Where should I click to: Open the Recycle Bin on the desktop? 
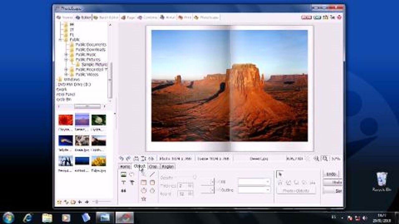point(382,182)
